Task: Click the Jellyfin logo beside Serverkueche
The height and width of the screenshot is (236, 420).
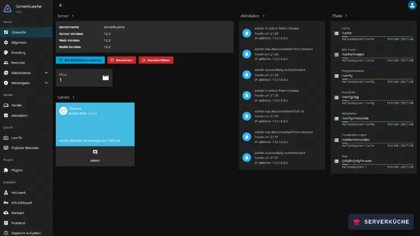Action: [8, 8]
